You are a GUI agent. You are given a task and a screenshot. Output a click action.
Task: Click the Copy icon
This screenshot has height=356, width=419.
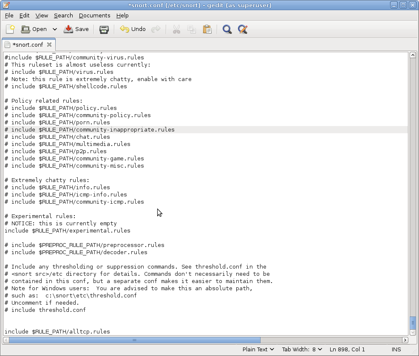tap(192, 29)
